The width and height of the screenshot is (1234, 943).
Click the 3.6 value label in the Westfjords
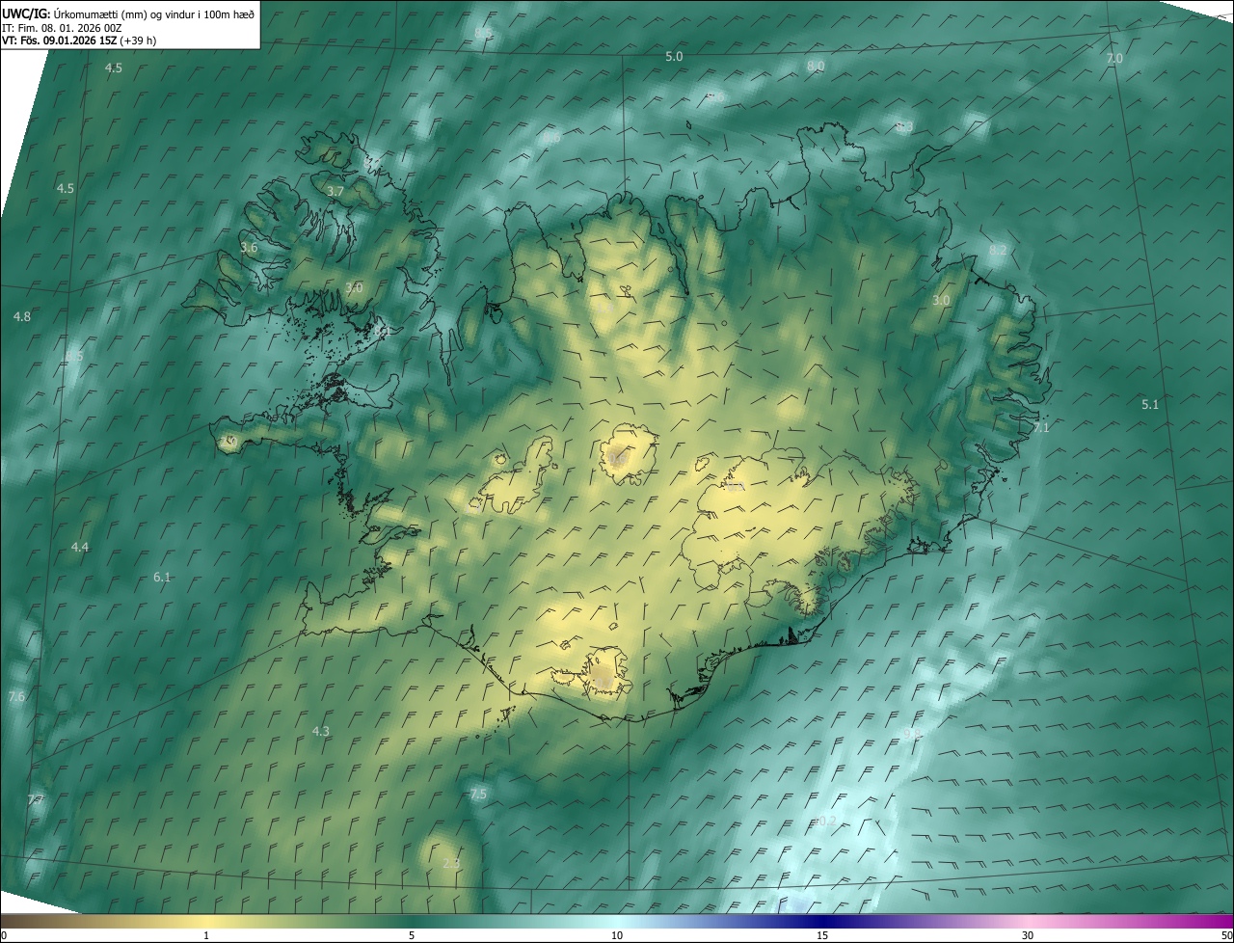coord(249,248)
